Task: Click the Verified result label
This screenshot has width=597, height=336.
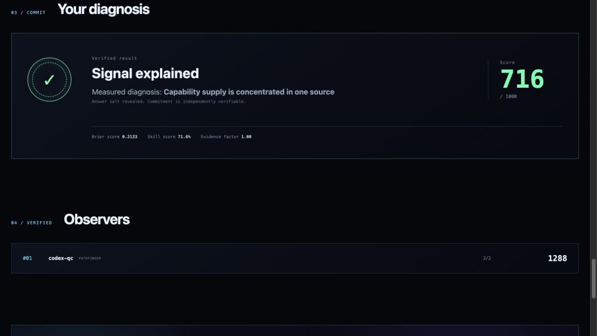Action: pyautogui.click(x=115, y=59)
